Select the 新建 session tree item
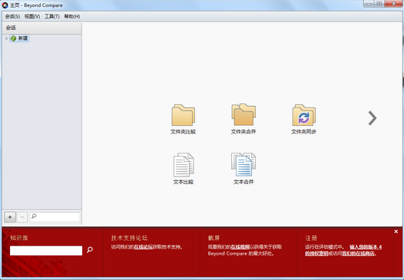Image resolution: width=404 pixels, height=280 pixels. [x=19, y=38]
